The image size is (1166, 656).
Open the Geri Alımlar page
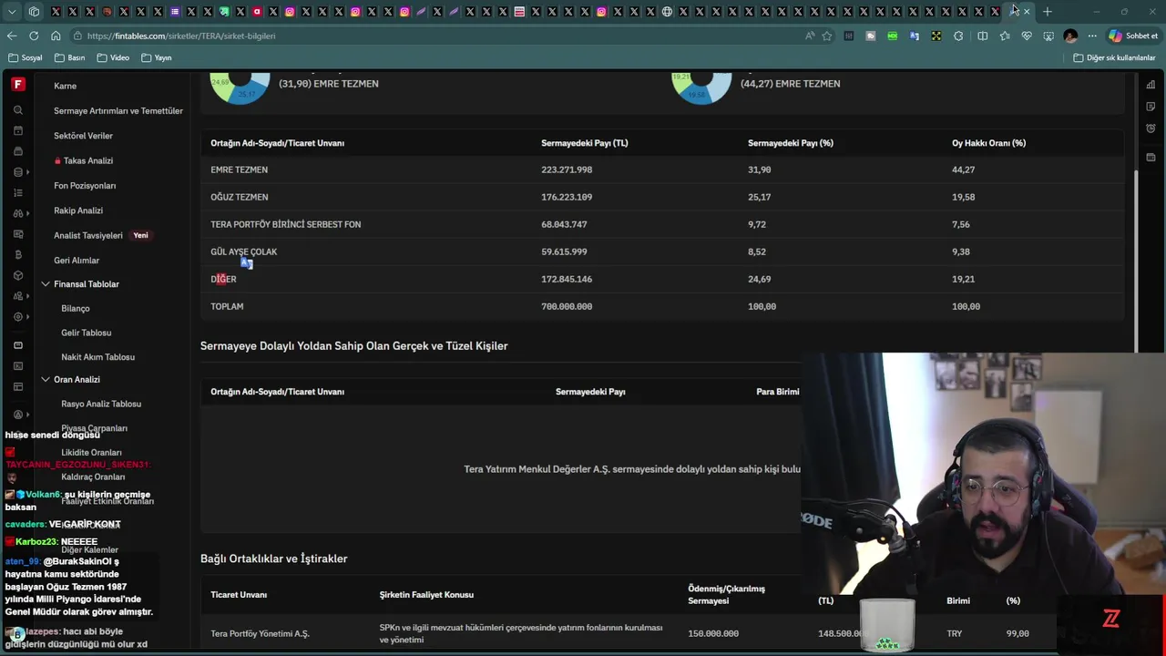coord(77,261)
